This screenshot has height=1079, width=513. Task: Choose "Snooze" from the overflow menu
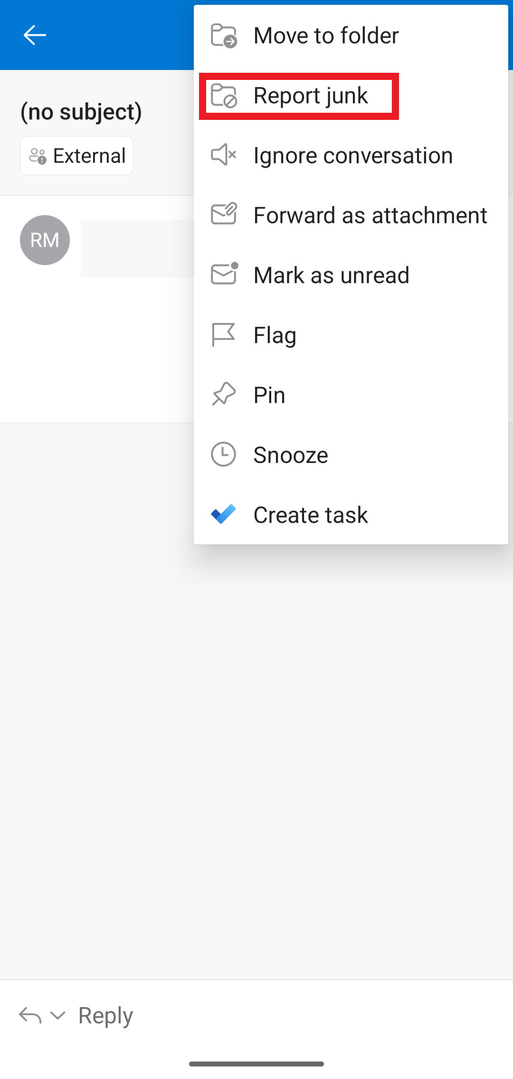click(291, 455)
